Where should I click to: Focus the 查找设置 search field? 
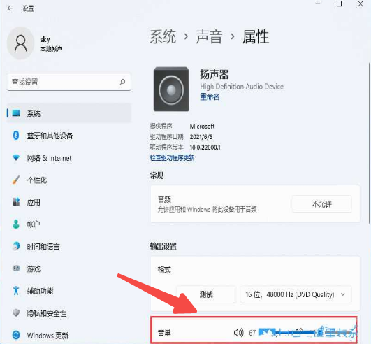(69, 82)
